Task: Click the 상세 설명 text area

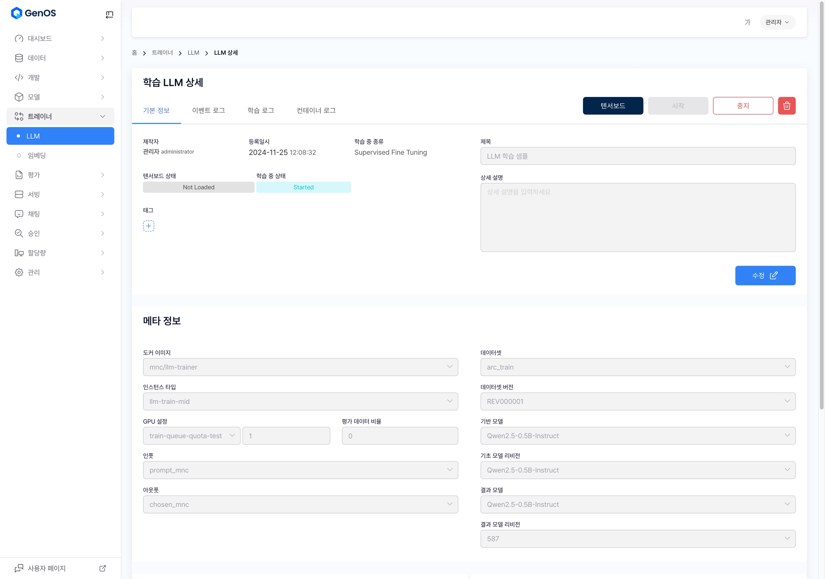Action: [637, 217]
